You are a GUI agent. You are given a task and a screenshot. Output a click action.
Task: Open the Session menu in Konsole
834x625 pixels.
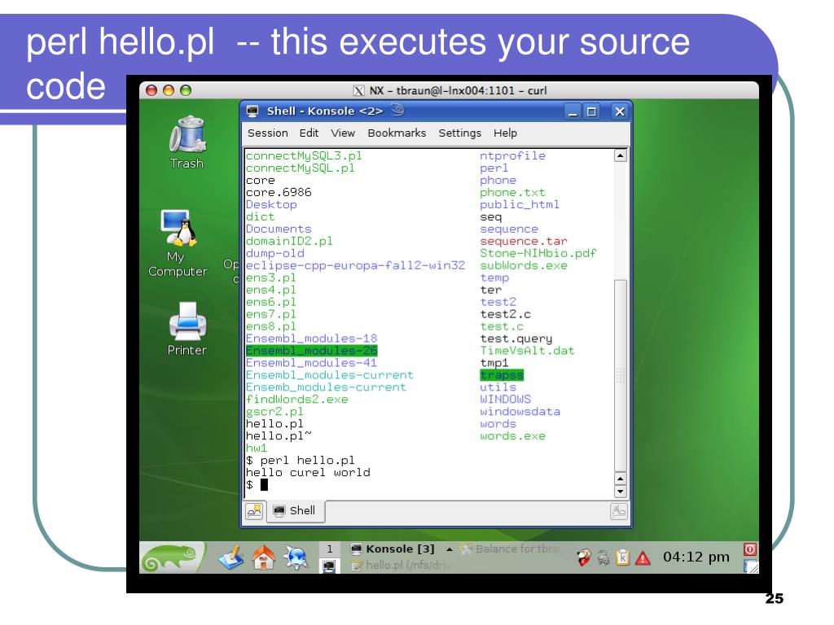(269, 133)
